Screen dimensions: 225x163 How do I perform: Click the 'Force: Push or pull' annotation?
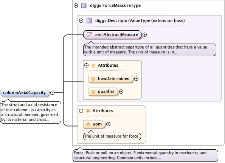pyautogui.click(x=145, y=155)
